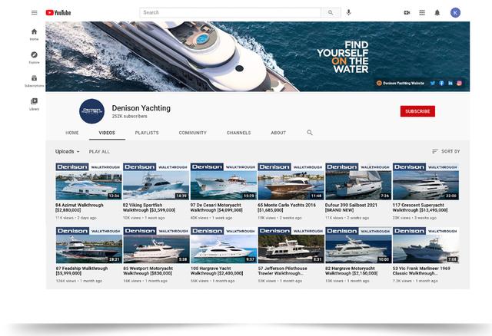The width and height of the screenshot is (492, 336).
Task: Activate voice search microphone
Action: pos(349,12)
